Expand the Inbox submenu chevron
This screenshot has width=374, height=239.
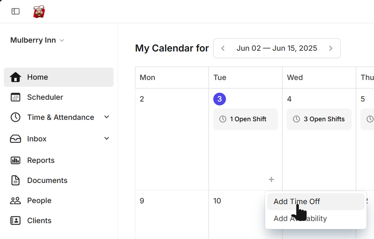click(106, 138)
